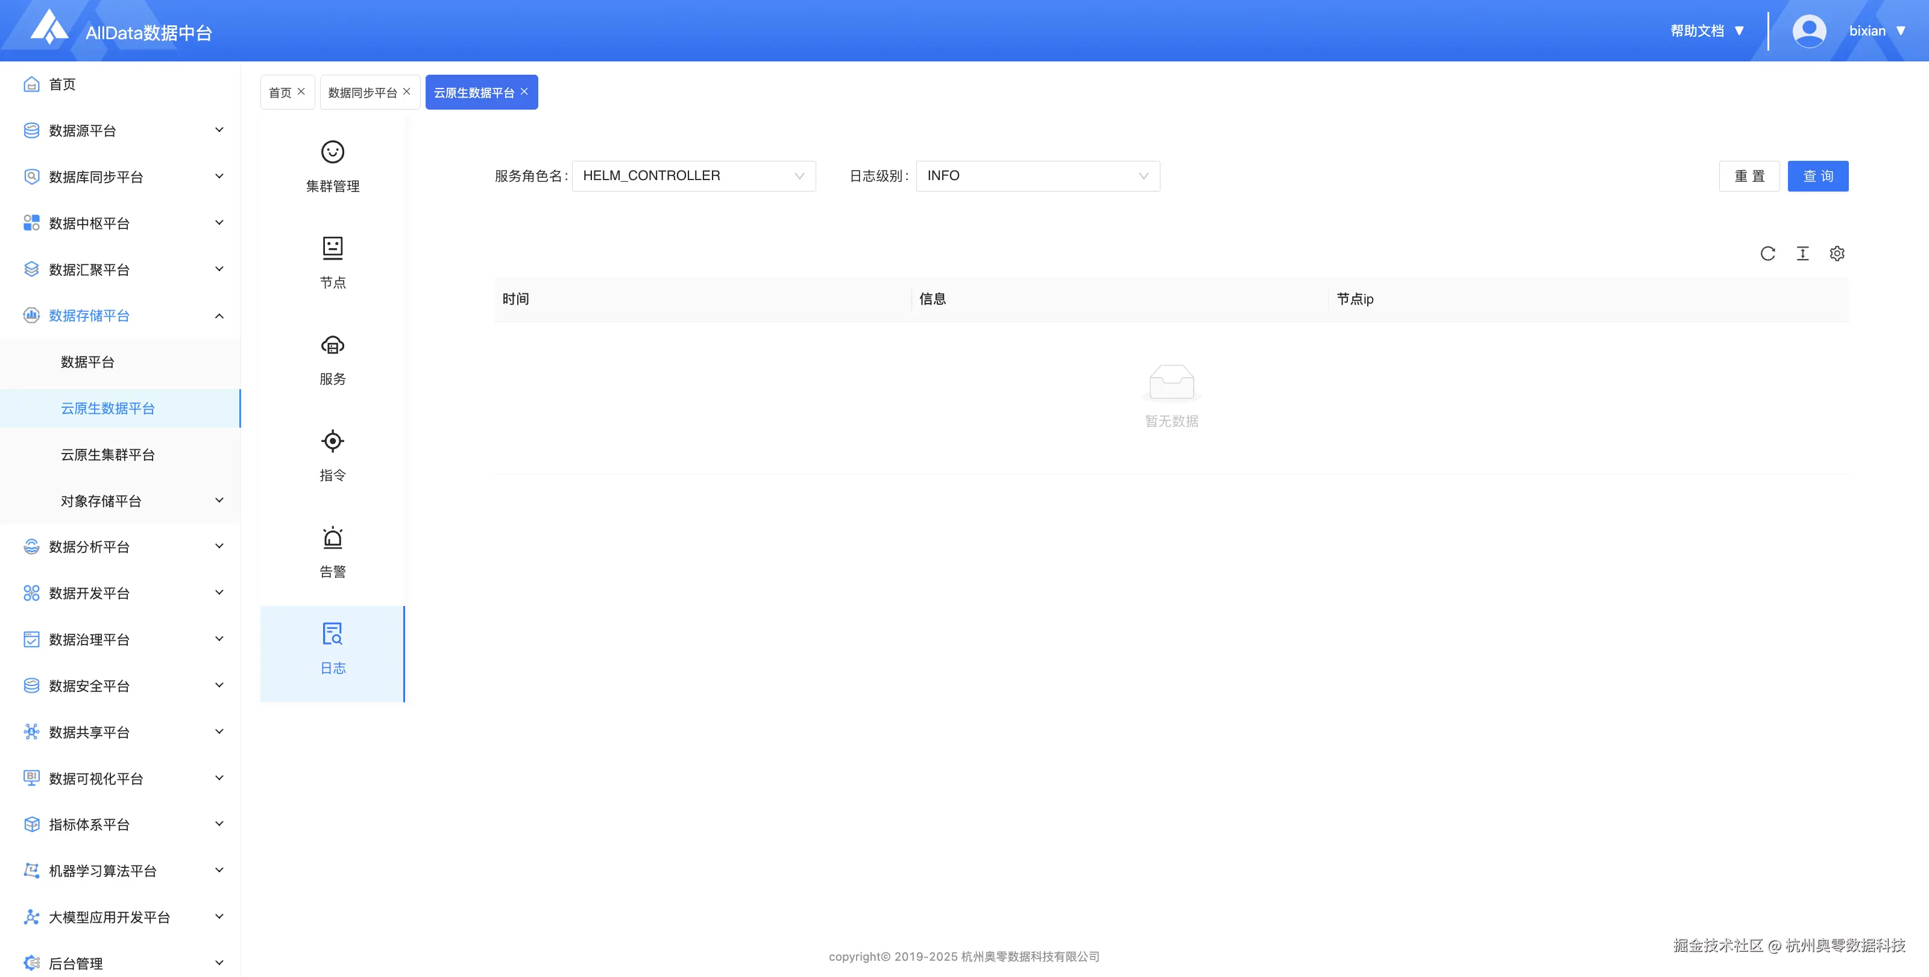Click the table refresh icon
1929x977 pixels.
1767,254
